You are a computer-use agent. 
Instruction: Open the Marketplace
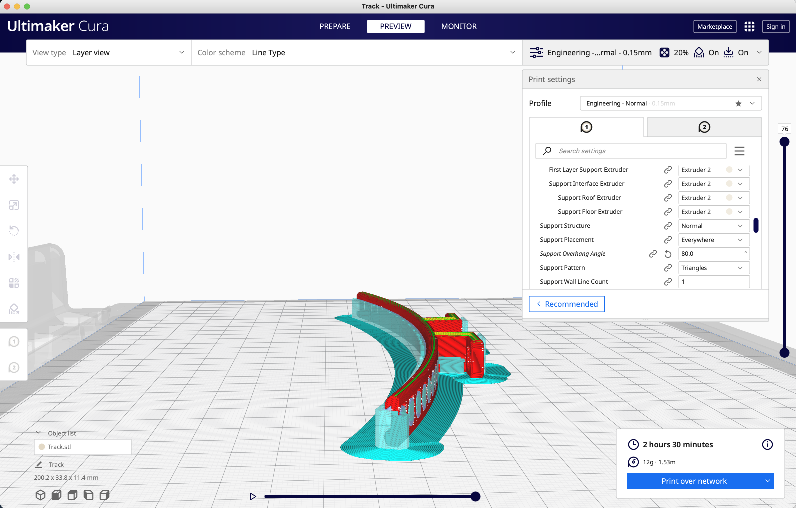(x=715, y=26)
